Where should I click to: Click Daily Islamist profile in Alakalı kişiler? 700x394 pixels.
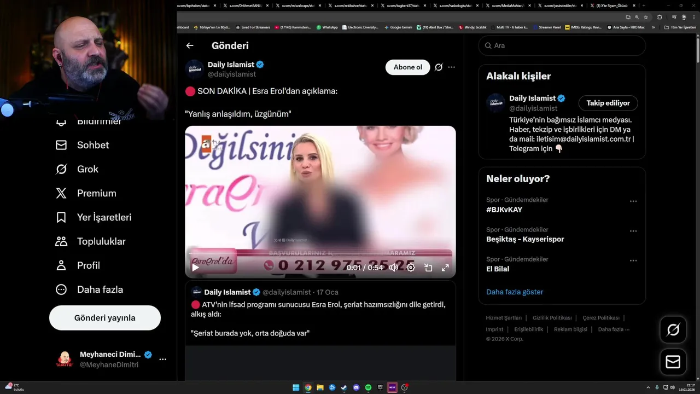pyautogui.click(x=532, y=99)
